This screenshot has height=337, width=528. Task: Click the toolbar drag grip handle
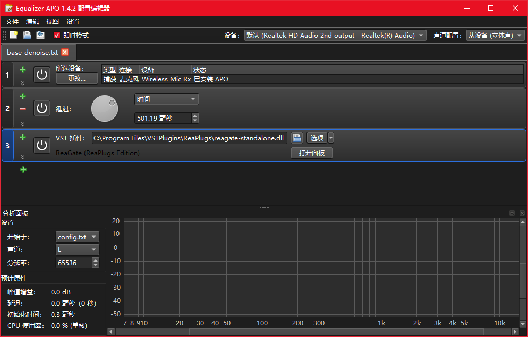(5, 35)
